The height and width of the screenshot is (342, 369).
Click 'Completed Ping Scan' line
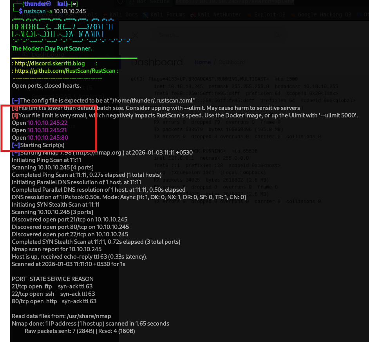[x=87, y=175]
